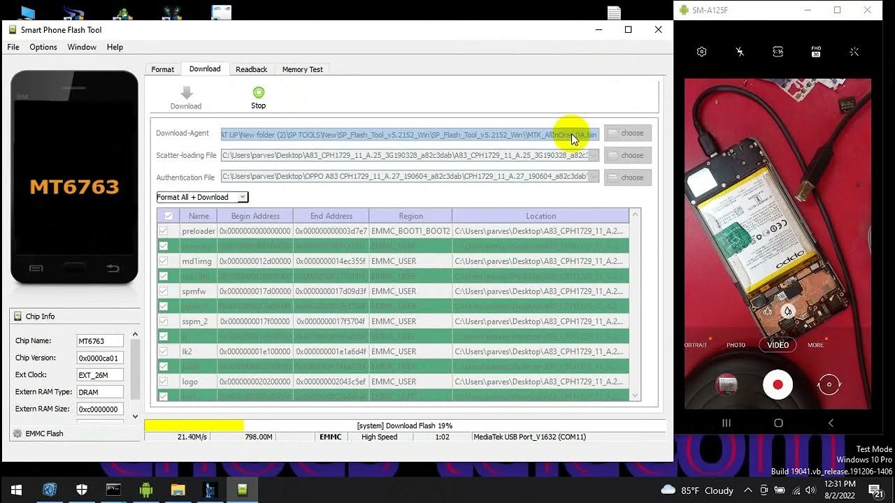The height and width of the screenshot is (503, 895).
Task: Switch to the Memory Test tab
Action: click(x=302, y=69)
